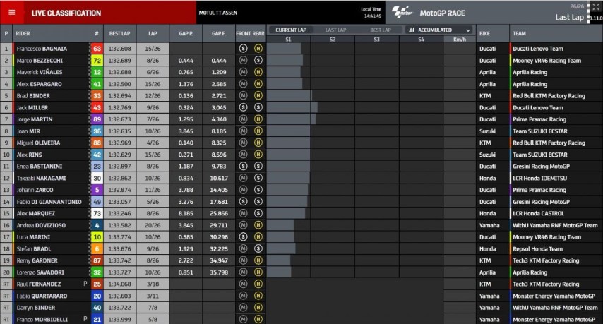Viewport: 603px width, 324px height.
Task: Click Bagnaia's rear tyre H icon
Action: [x=258, y=49]
